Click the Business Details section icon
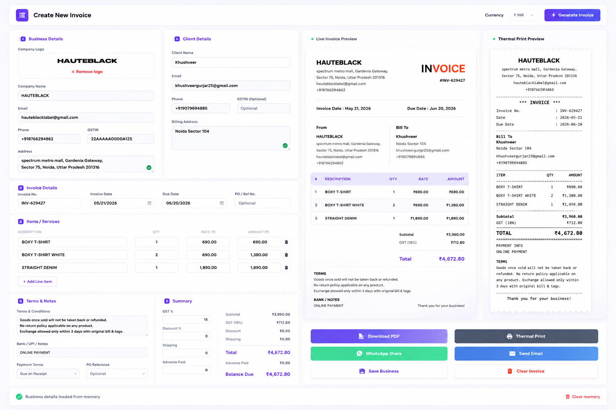 click(23, 39)
